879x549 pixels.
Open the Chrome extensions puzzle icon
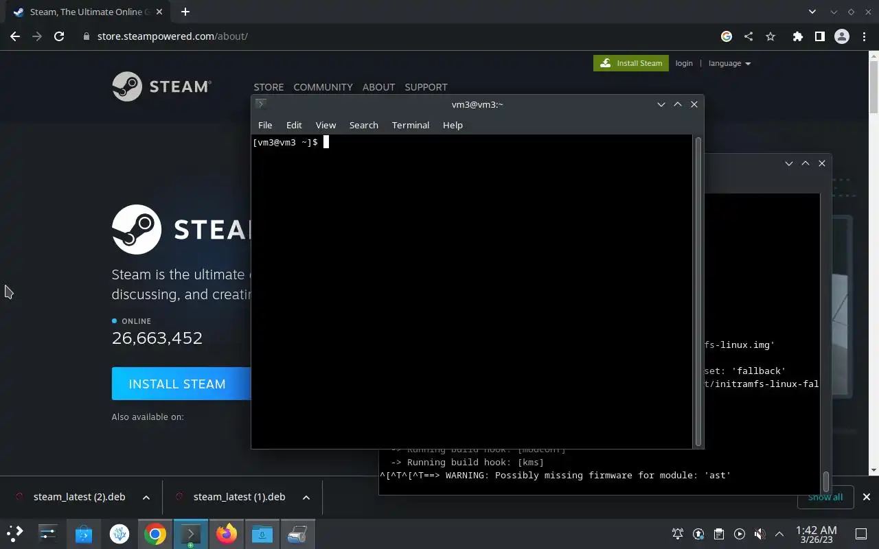click(797, 36)
